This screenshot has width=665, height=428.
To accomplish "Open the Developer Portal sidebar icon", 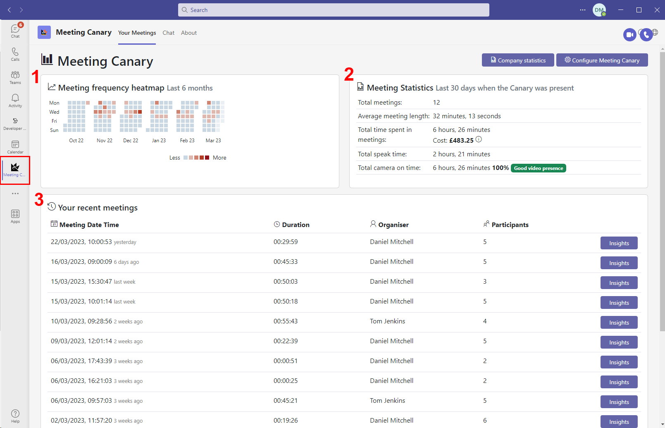I will coord(15,123).
